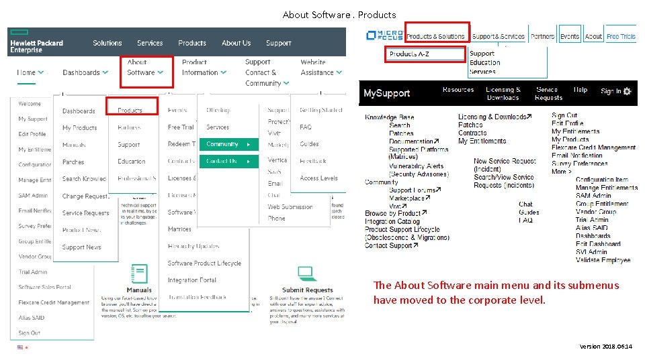Expand the Home dropdown chevron
This screenshot has width=645, height=362.
pos(41,72)
